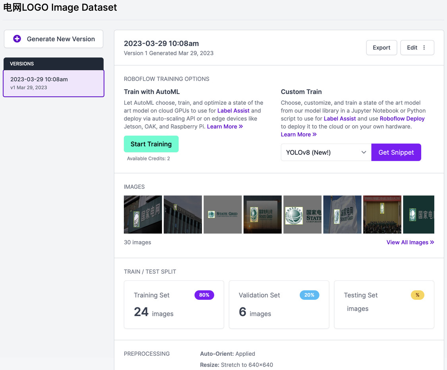447x370 pixels.
Task: Click the 80% Training Set badge
Action: tap(204, 295)
